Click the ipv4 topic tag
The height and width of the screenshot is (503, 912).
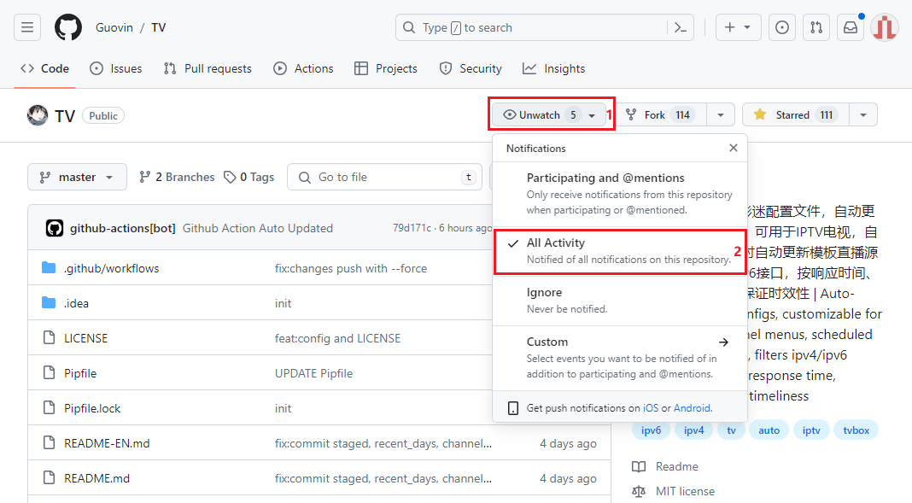coord(693,430)
